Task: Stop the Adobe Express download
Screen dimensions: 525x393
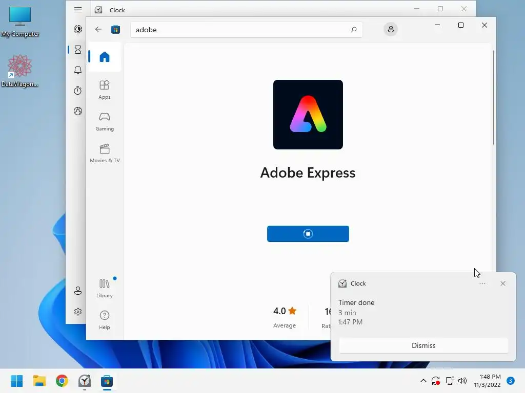Action: click(x=308, y=234)
